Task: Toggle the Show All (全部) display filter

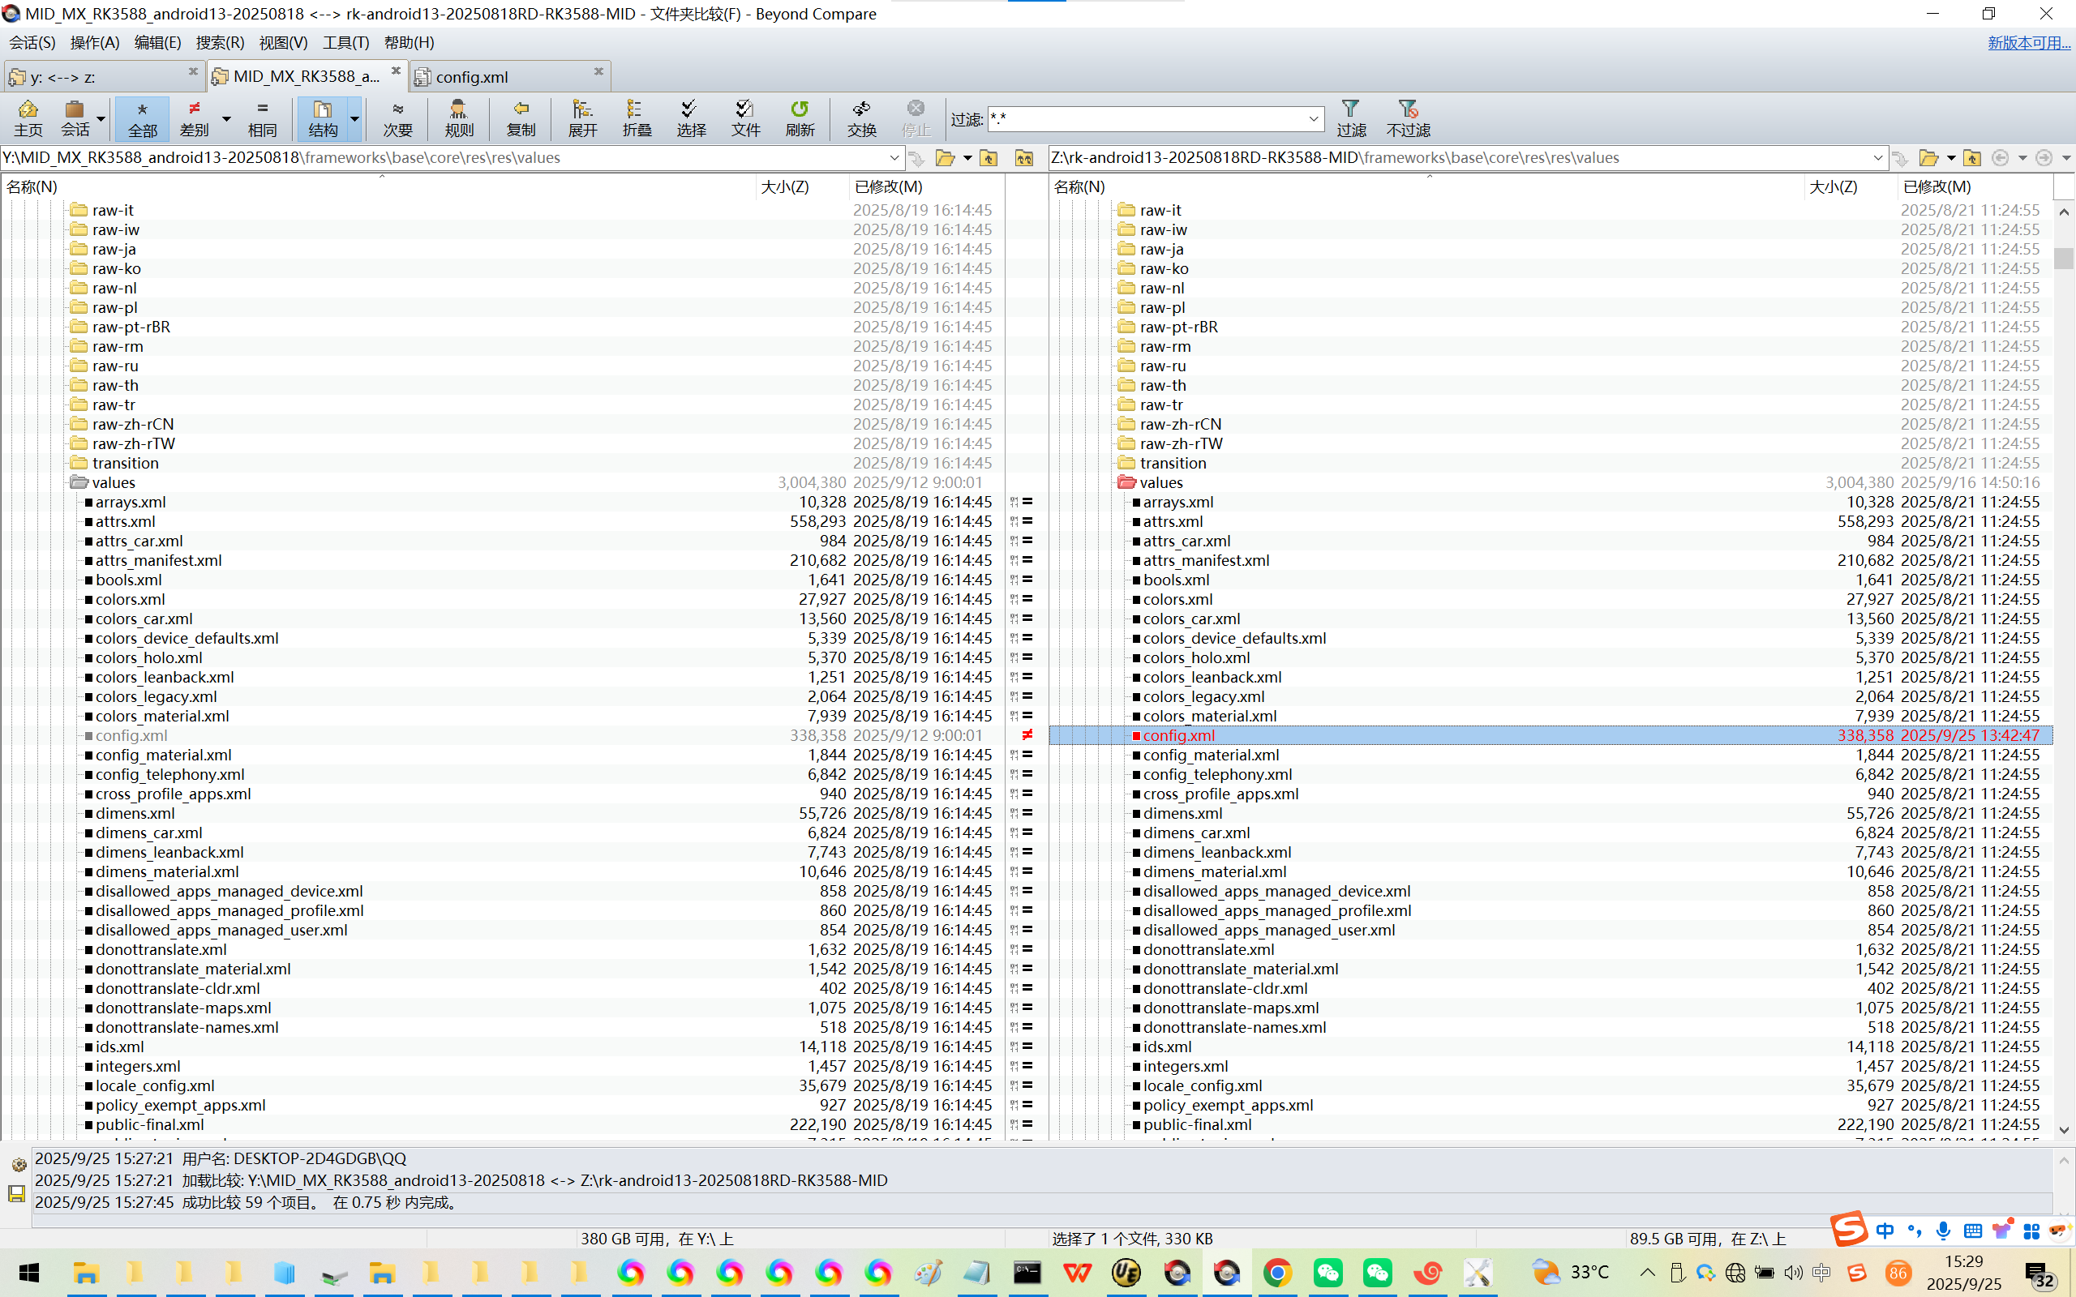Action: pyautogui.click(x=143, y=118)
